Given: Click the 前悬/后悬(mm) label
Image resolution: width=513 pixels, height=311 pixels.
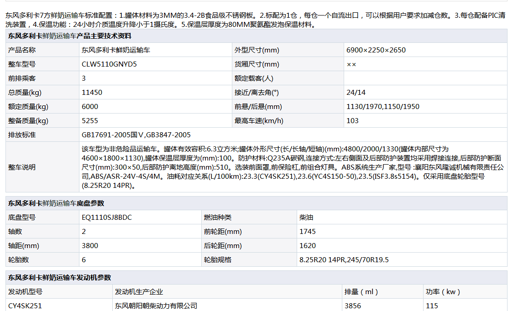Looking at the screenshot, I should [258, 106].
